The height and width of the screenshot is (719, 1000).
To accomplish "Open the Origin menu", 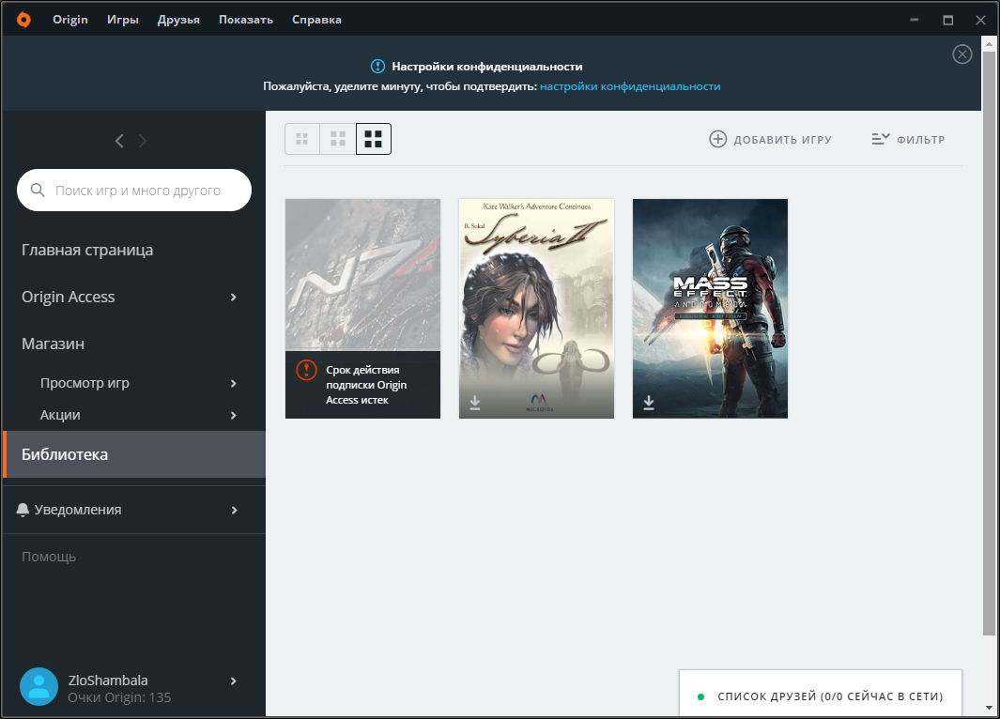I will pos(70,20).
